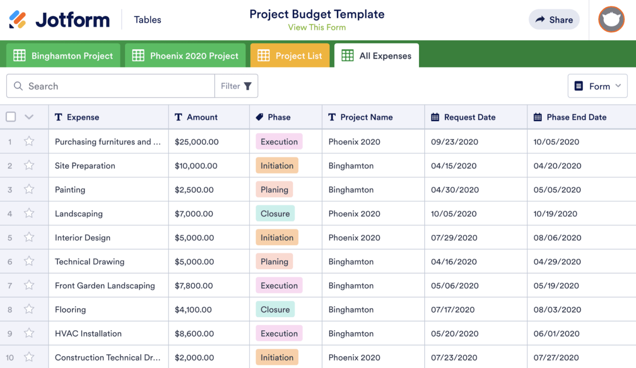Switch to the Binghamton Project tab
The image size is (636, 368).
click(63, 55)
